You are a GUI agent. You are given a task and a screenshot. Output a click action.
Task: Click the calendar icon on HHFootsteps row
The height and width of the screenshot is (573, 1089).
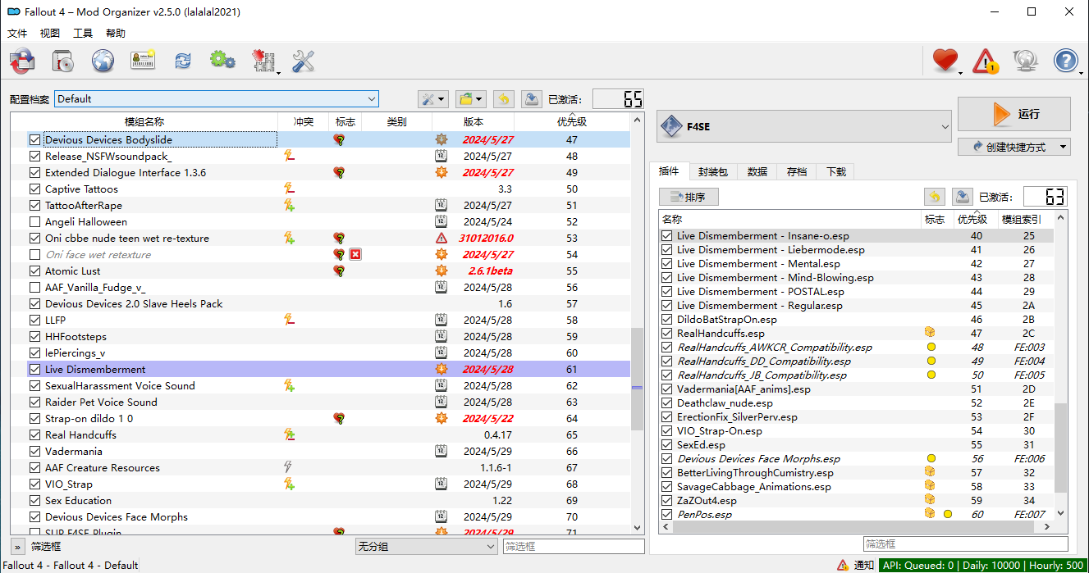click(441, 337)
